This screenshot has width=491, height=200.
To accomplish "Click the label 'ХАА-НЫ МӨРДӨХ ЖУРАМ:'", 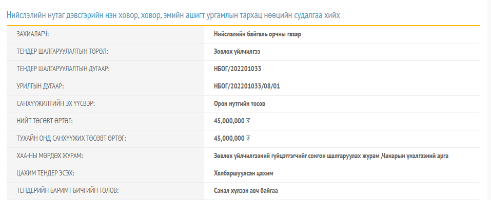I will 50,156.
